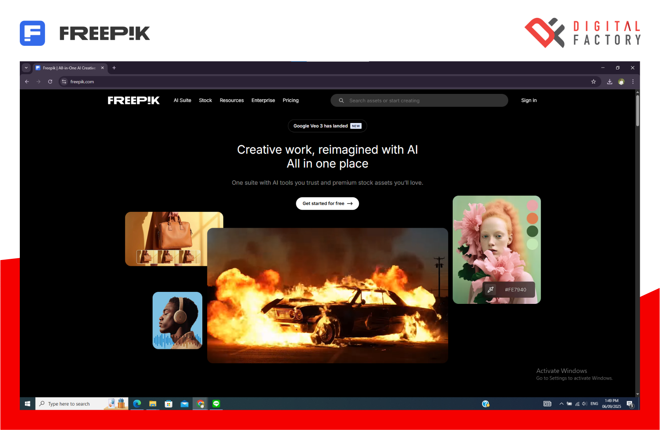Viewport: 660px width, 430px height.
Task: Open Chrome downloads
Action: 610,82
